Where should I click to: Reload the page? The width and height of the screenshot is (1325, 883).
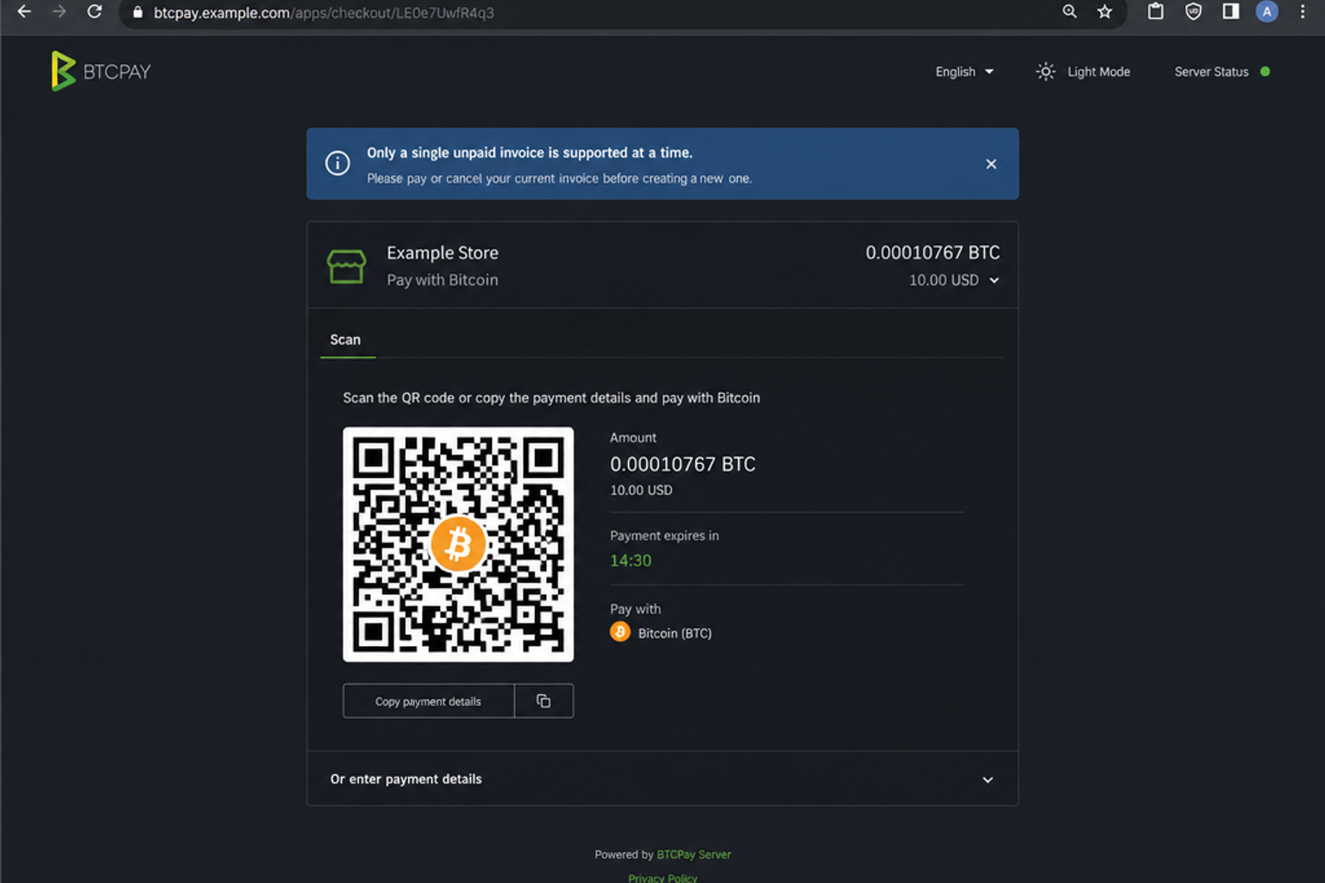click(95, 12)
